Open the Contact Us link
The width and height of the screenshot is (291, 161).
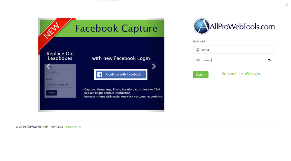pos(74,127)
